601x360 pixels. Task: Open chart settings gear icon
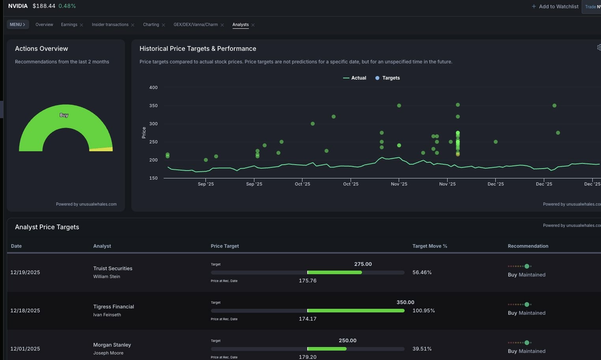[x=599, y=48]
